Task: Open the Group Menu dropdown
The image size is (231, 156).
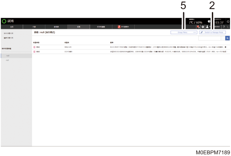Action: [x=184, y=32]
